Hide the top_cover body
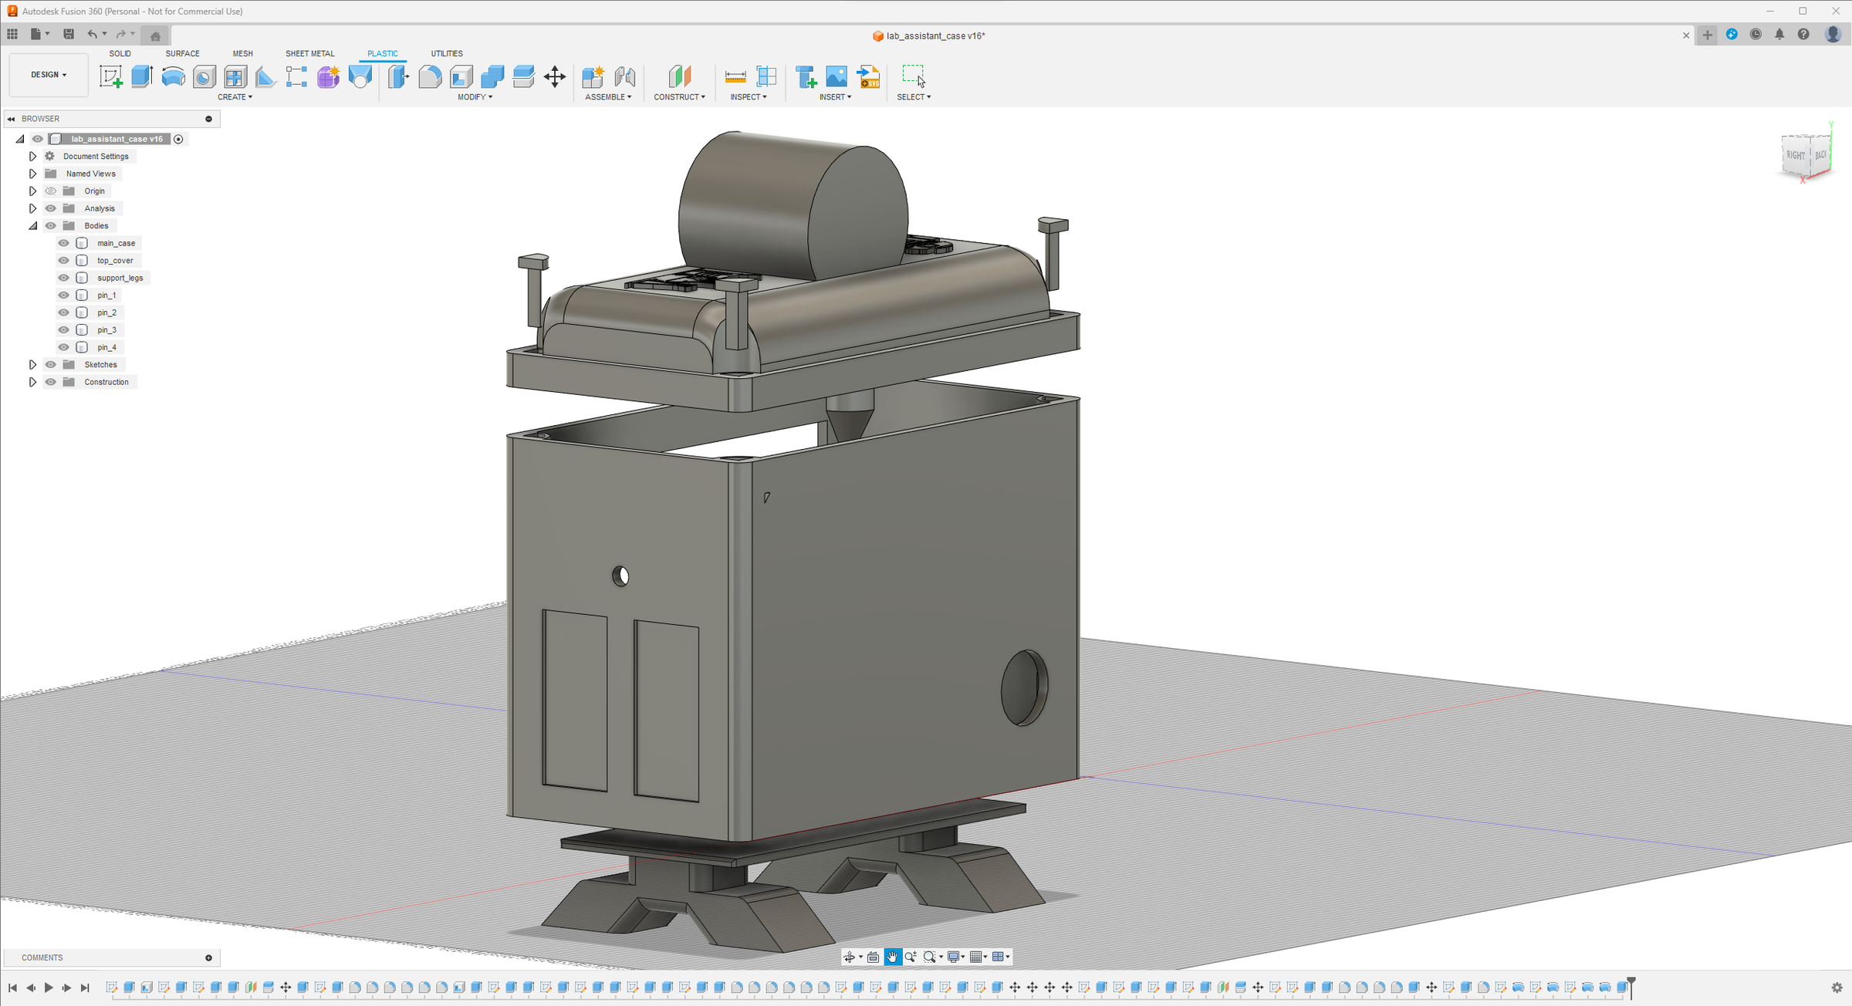This screenshot has height=1006, width=1852. [x=63, y=261]
